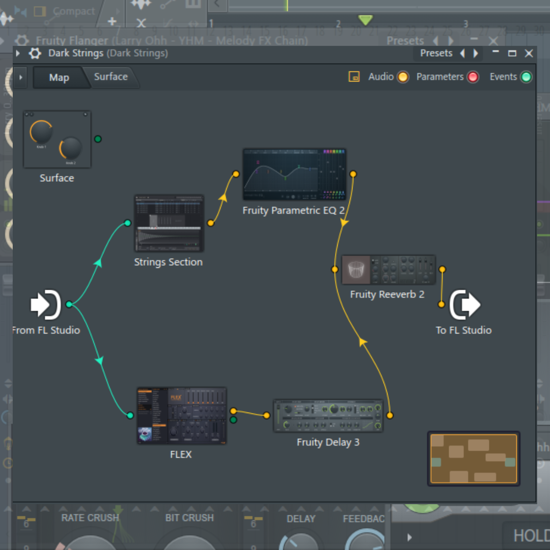Select the FLEX plugin thumbnail
Viewport: 550px width, 550px height.
coord(182,416)
